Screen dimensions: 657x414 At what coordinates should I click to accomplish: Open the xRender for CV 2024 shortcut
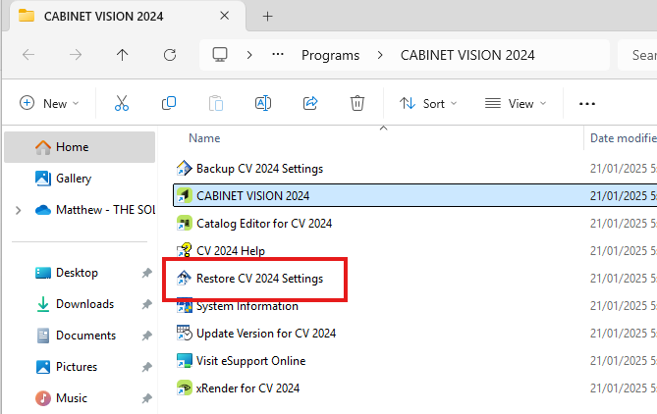click(247, 388)
